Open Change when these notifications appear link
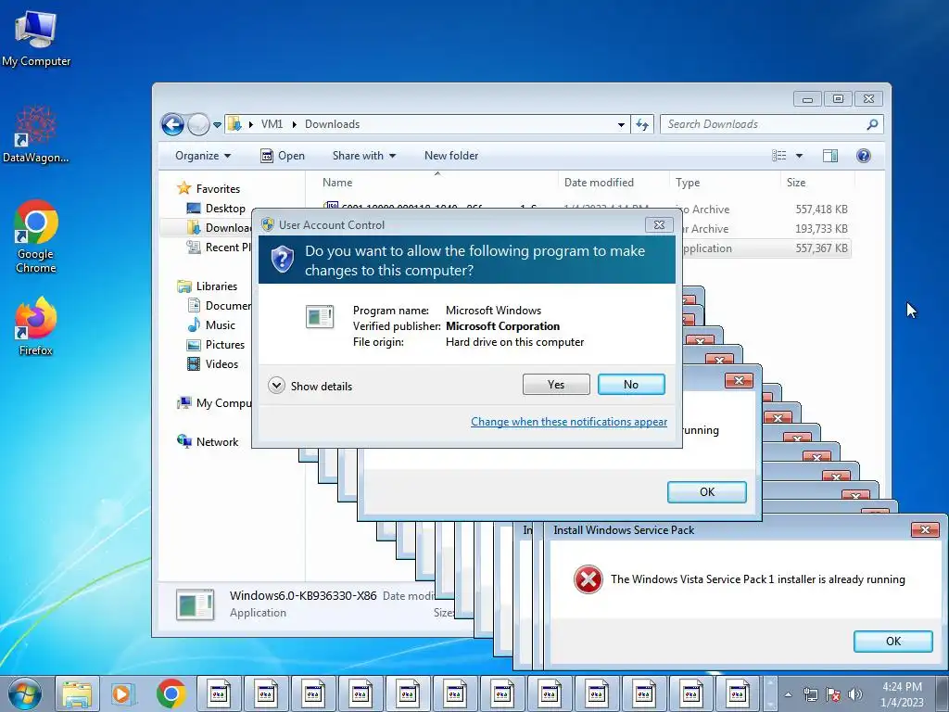Screen dimensions: 949x712 [x=569, y=422]
